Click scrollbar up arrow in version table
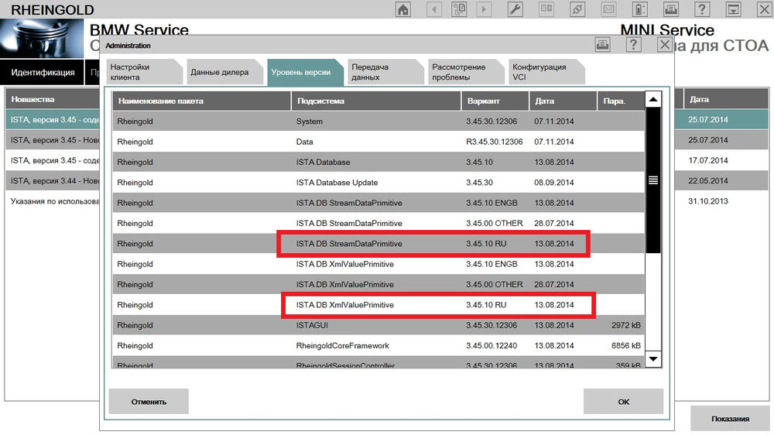The height and width of the screenshot is (435, 774). click(x=653, y=100)
